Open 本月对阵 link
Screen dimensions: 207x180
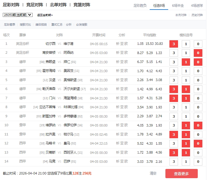click(181, 15)
